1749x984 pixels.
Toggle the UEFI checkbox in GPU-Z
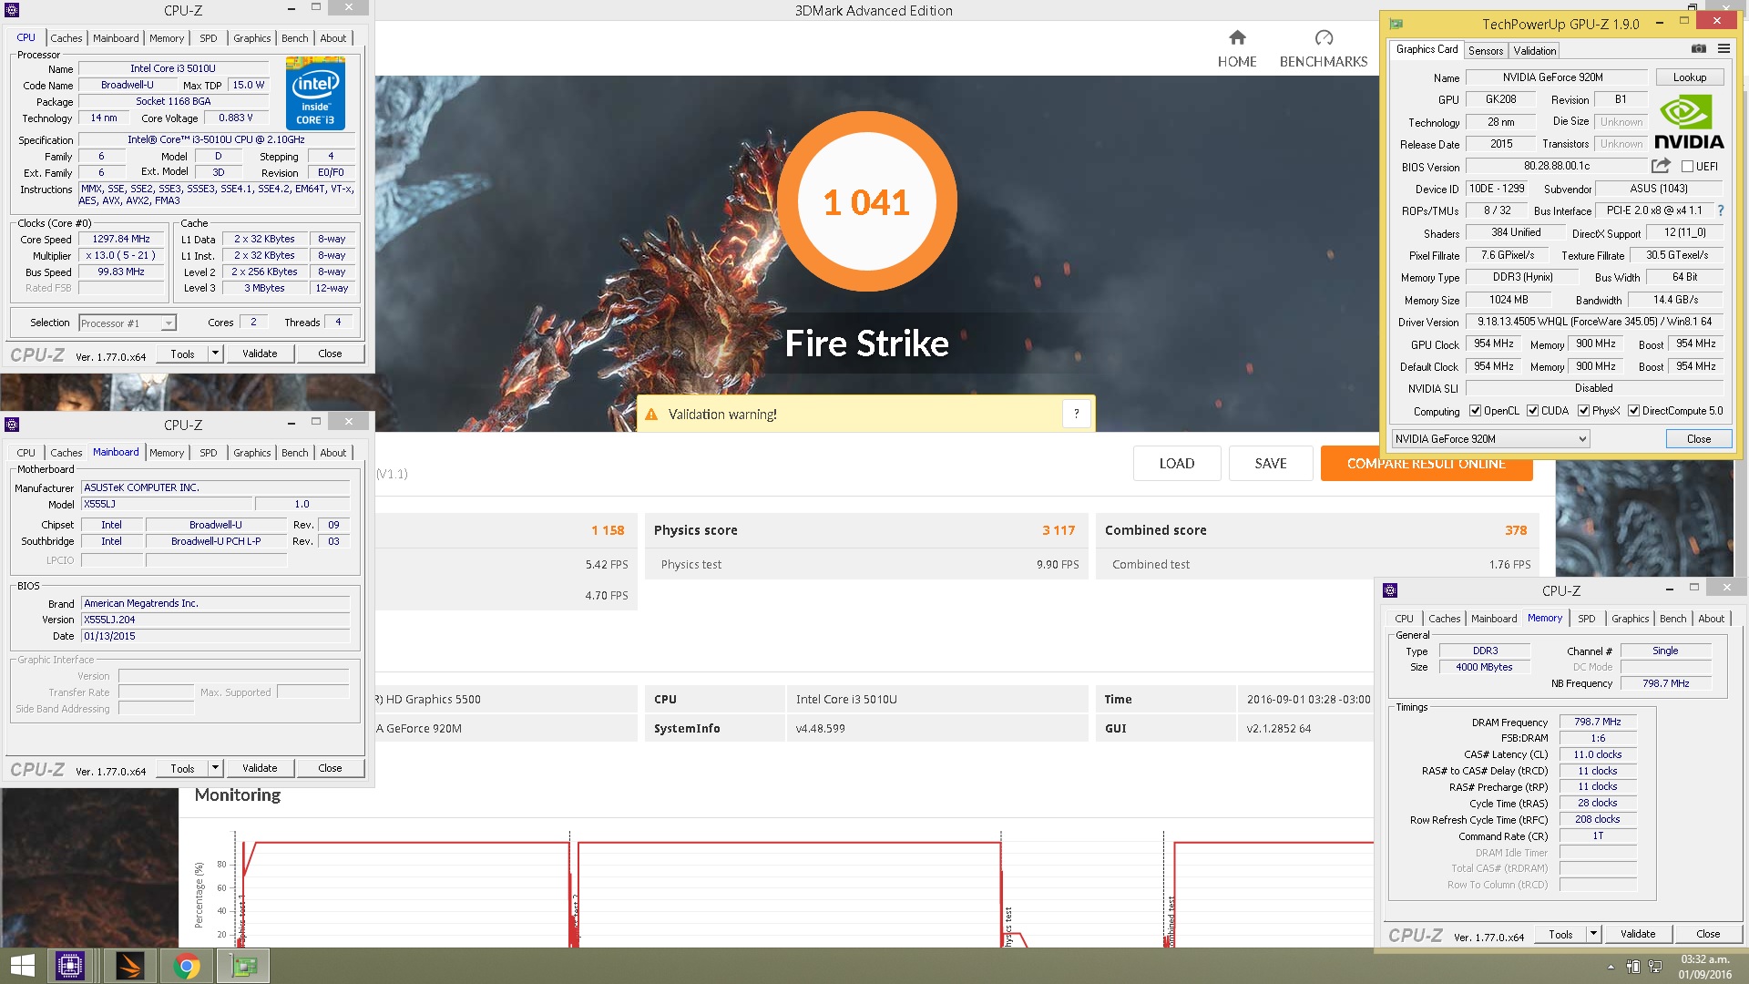coord(1687,167)
